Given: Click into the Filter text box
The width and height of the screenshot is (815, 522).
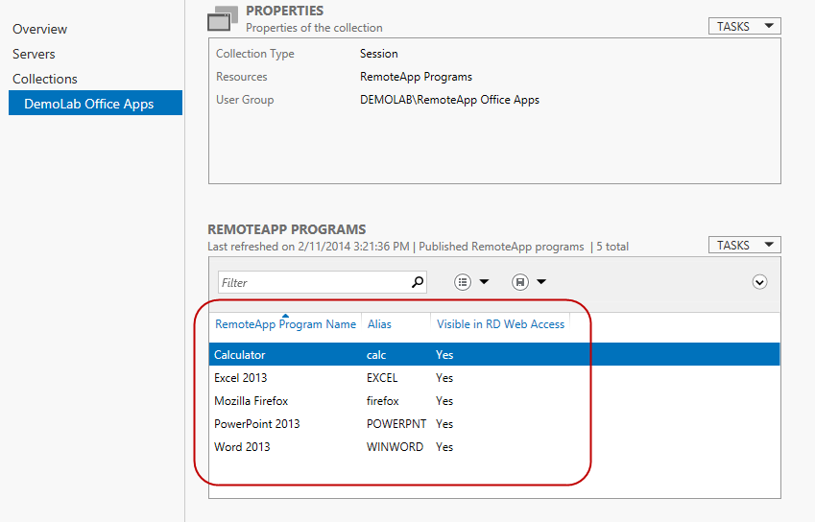Looking at the screenshot, I should [312, 282].
